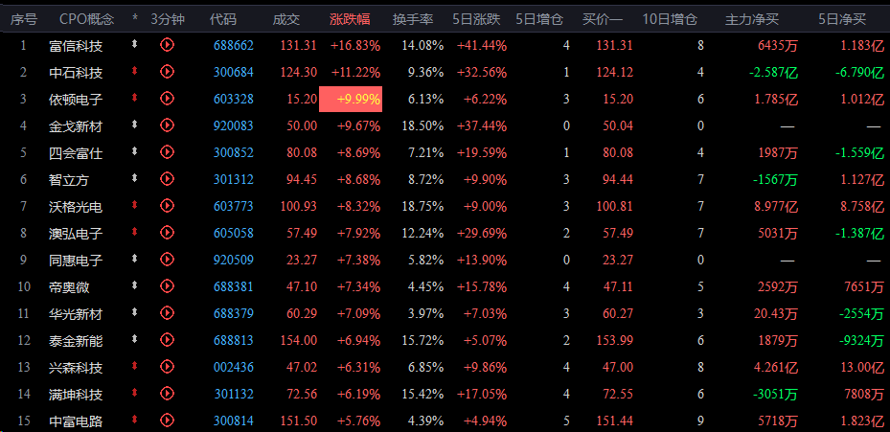Click the -6.790亿 five-day net buy value
Viewport: 890px width, 432px height.
click(859, 72)
